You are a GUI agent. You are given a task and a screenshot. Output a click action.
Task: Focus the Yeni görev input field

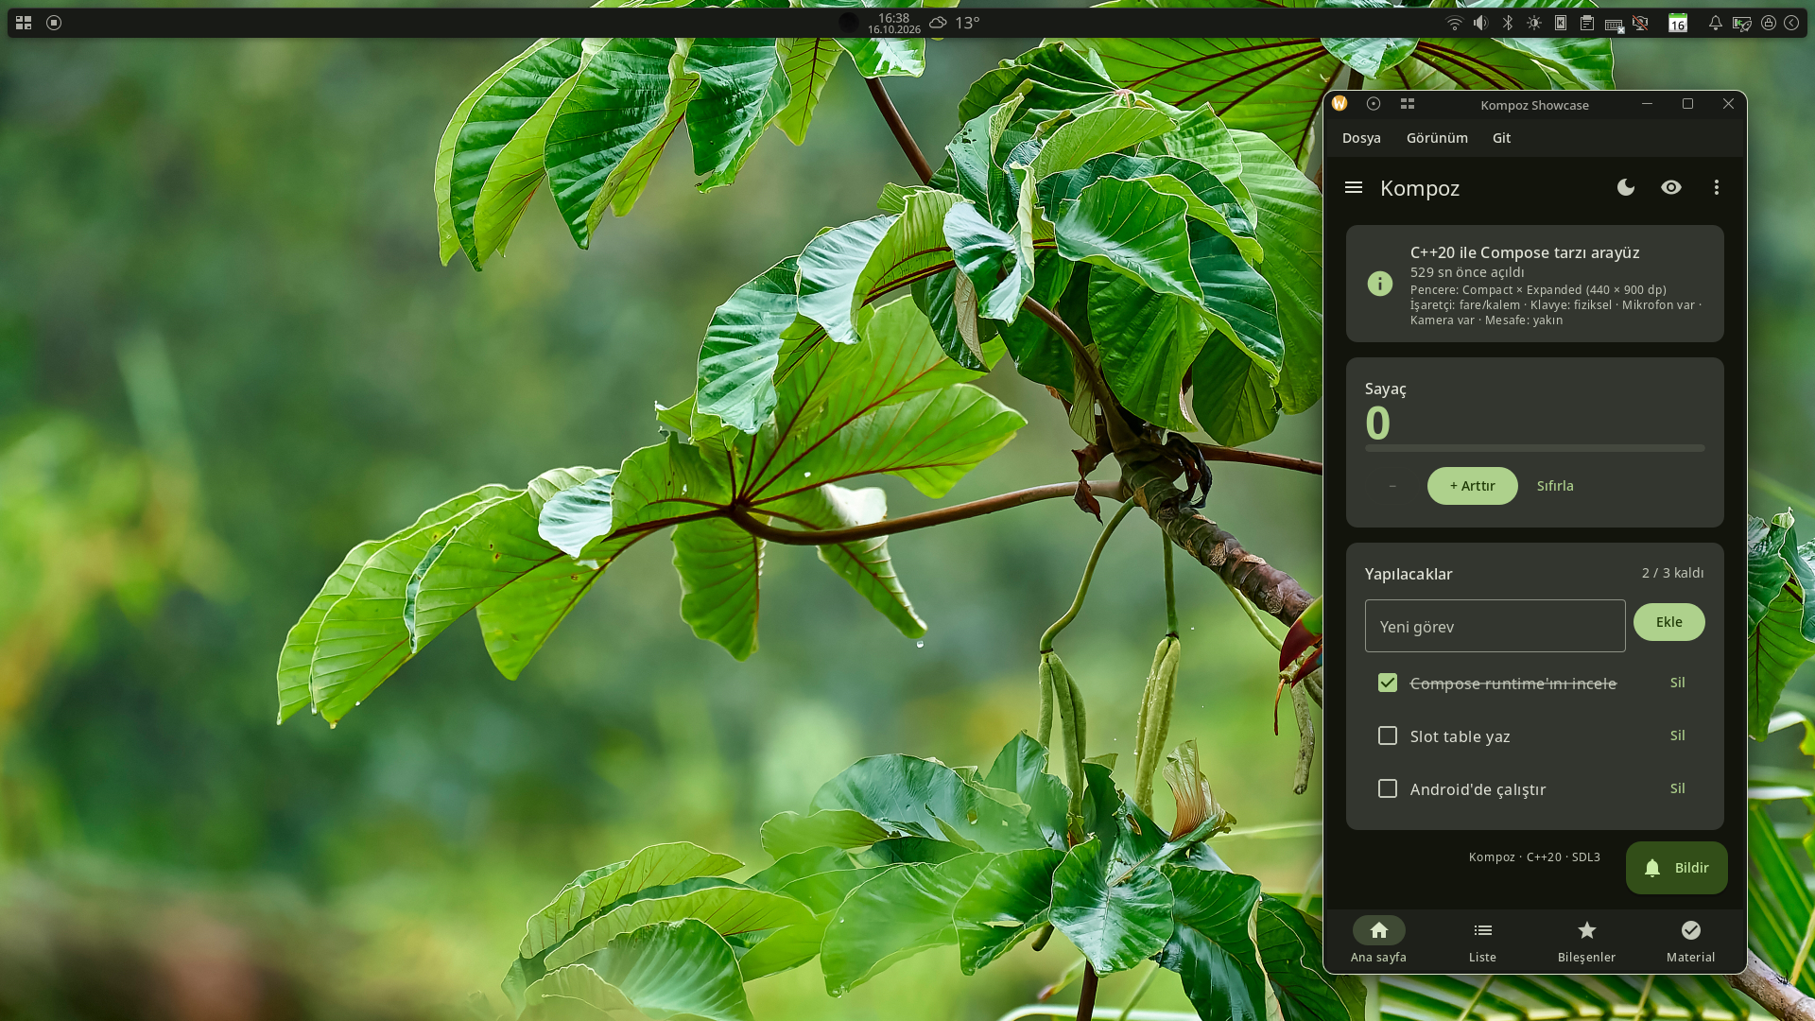point(1495,626)
